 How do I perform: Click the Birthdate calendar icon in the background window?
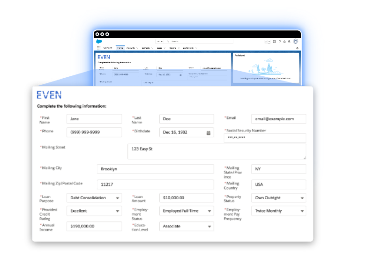pos(180,75)
